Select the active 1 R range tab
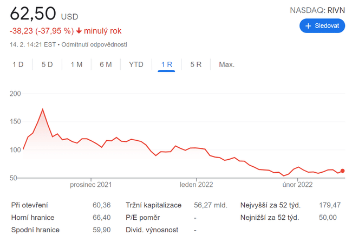The image size is (352, 235). (166, 64)
